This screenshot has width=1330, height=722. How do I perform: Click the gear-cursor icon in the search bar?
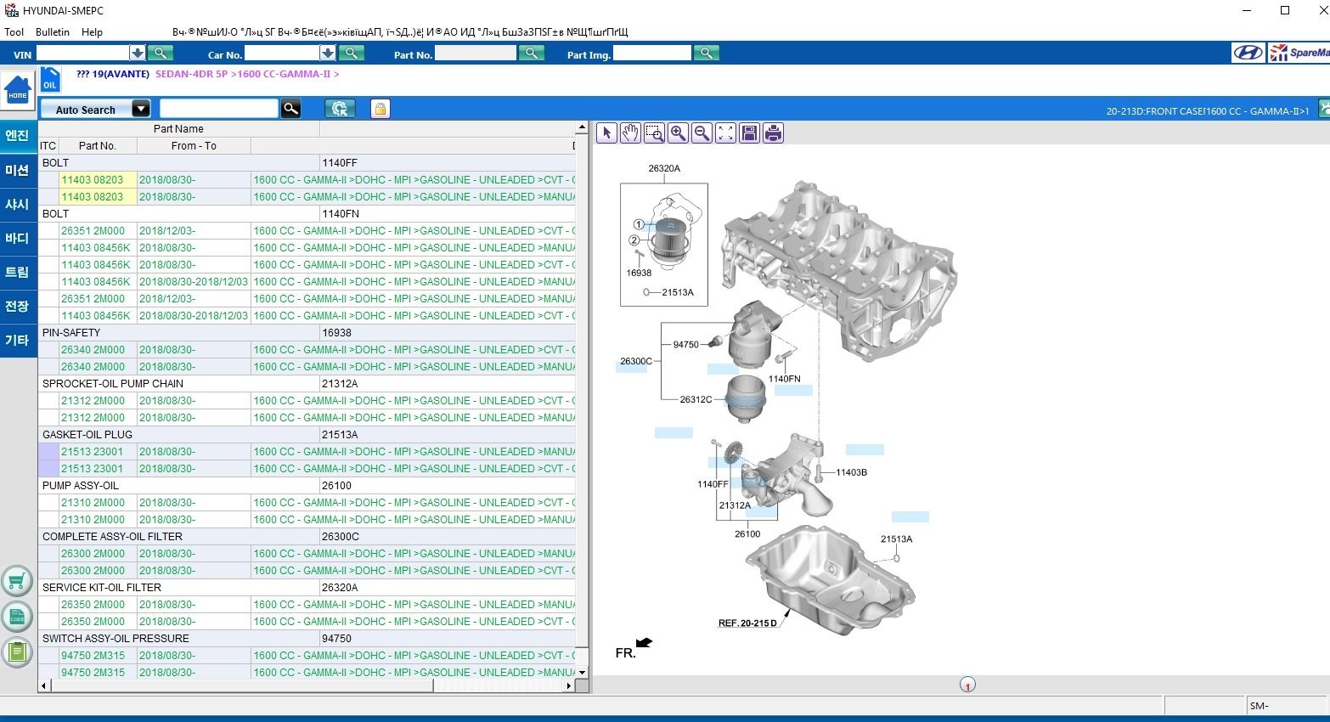pos(340,109)
